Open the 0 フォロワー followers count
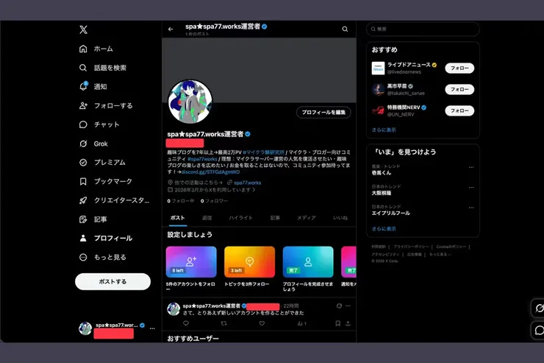This screenshot has width=544, height=363. (214, 201)
